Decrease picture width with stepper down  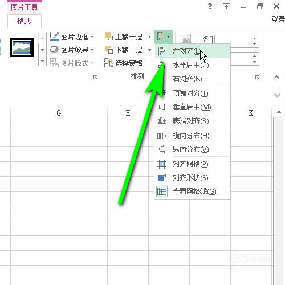coord(255,62)
